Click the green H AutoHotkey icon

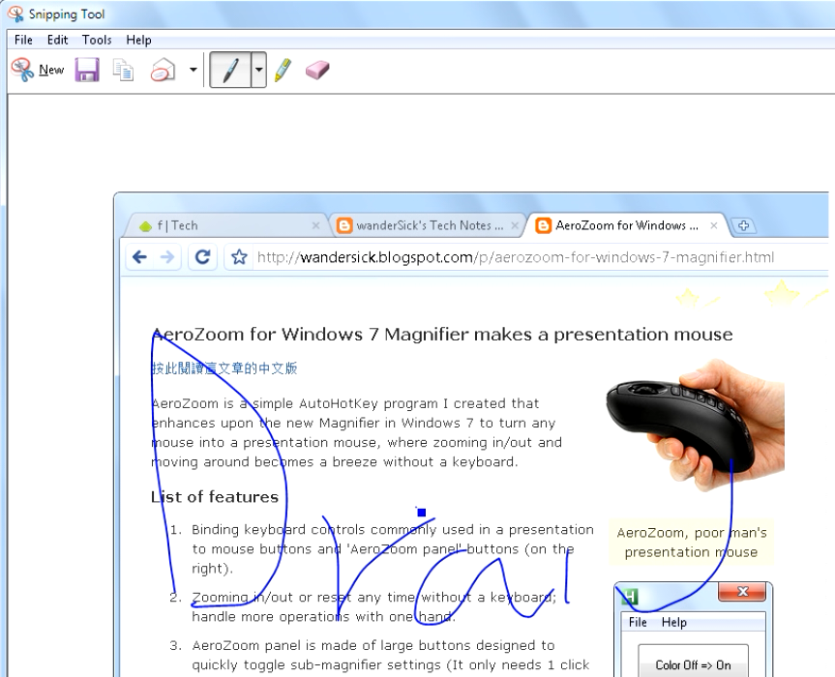631,596
